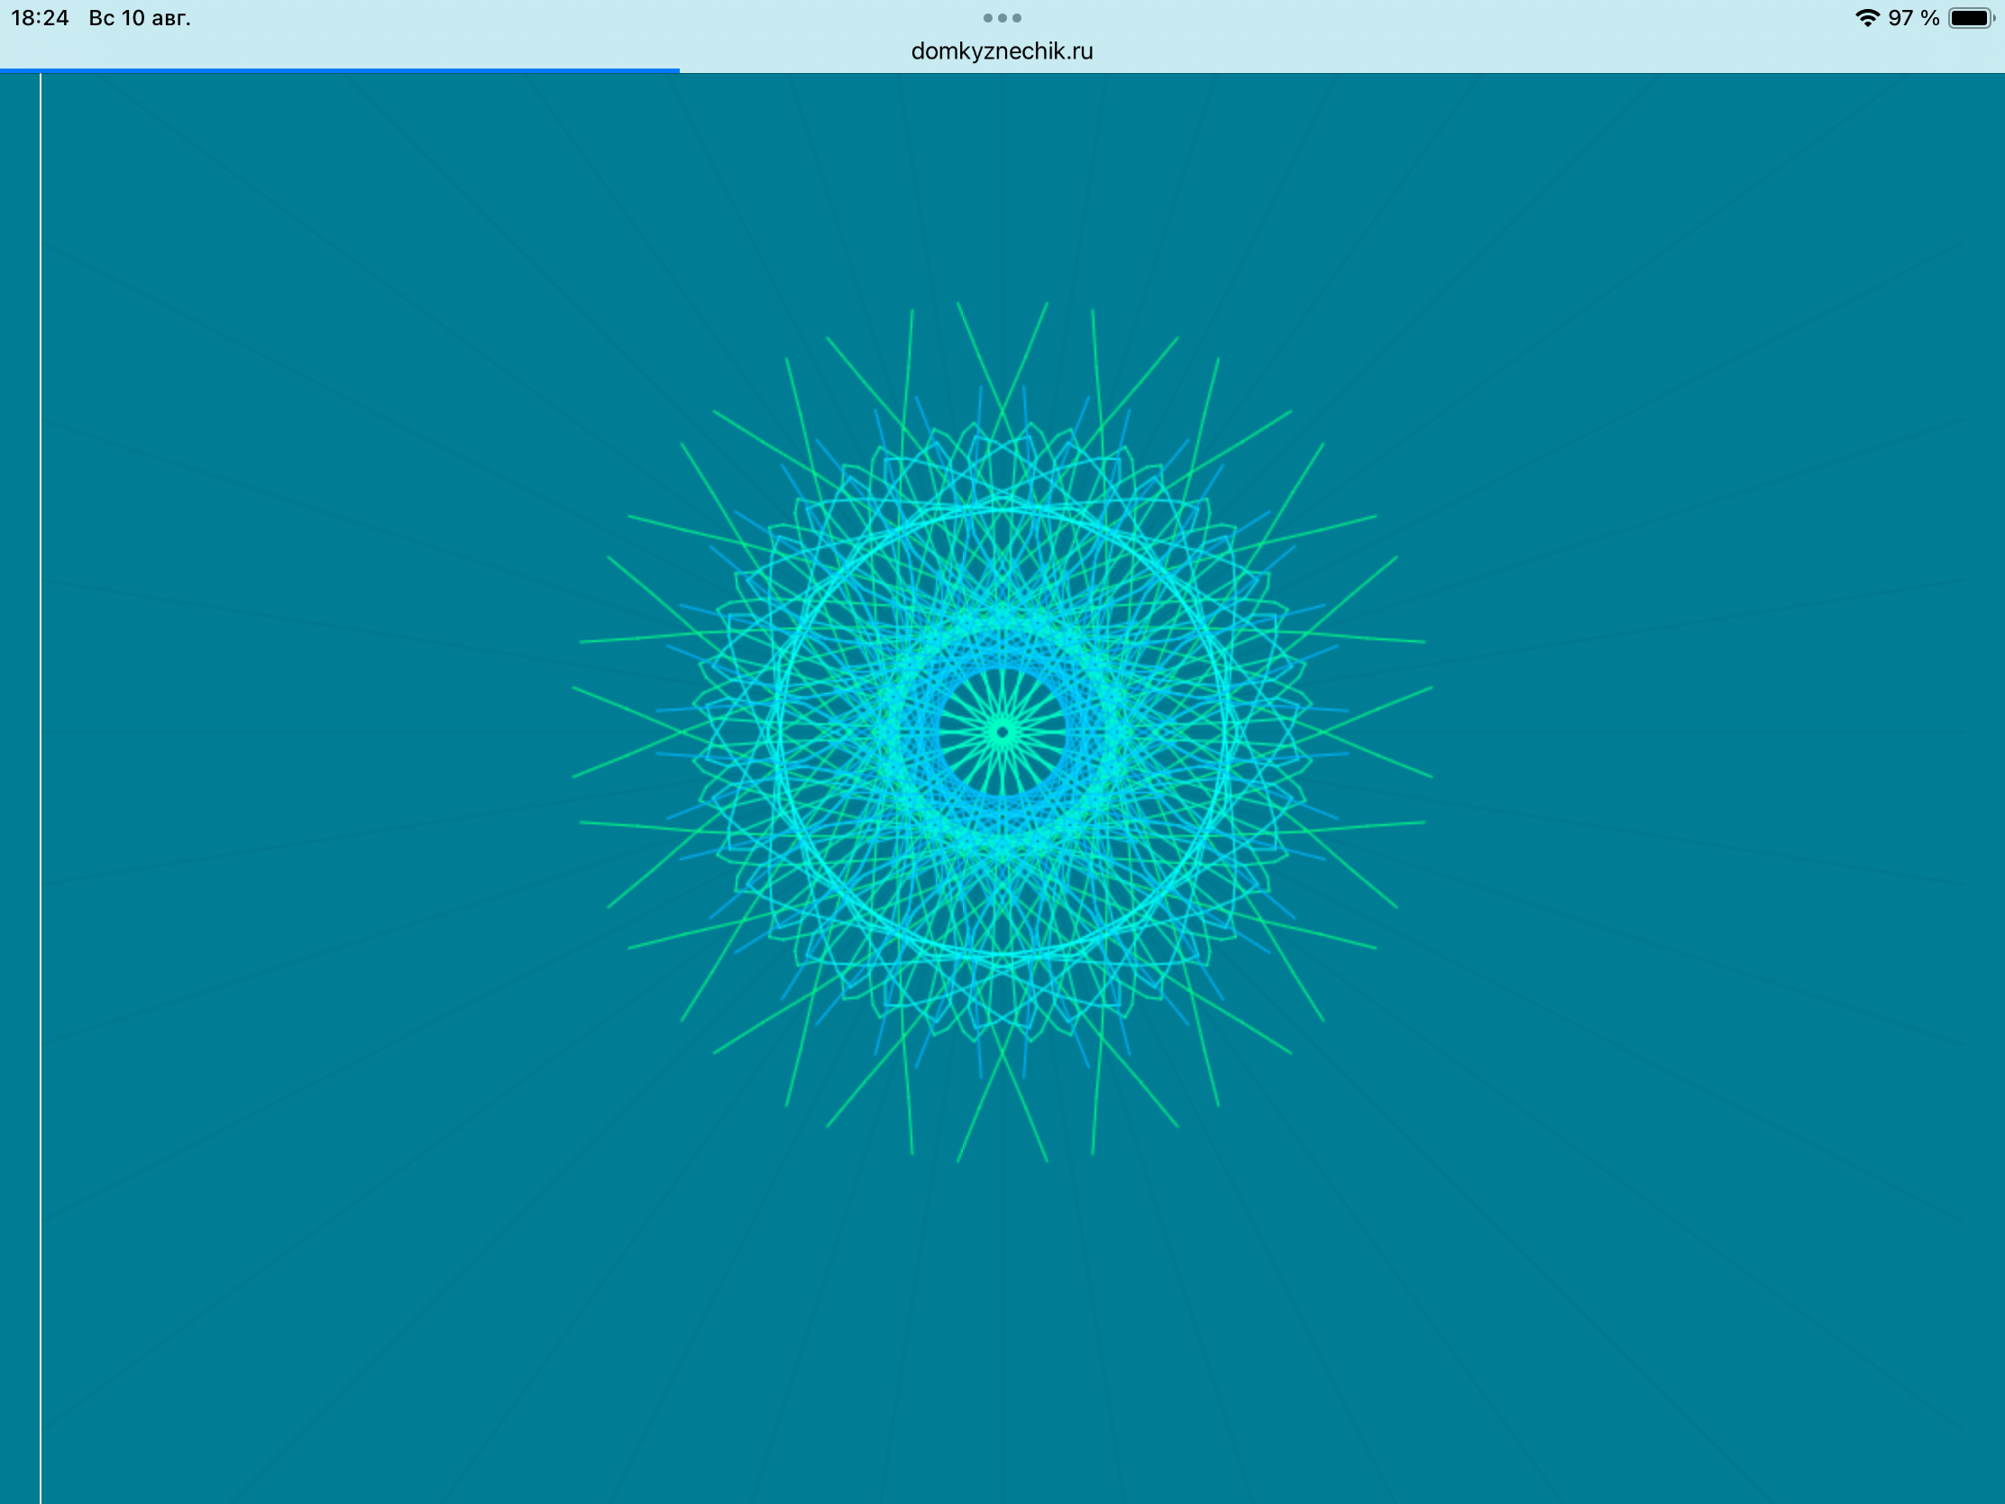Tap the domkyznechik.ru address bar
Image resolution: width=2005 pixels, height=1504 pixels.
(x=1002, y=51)
